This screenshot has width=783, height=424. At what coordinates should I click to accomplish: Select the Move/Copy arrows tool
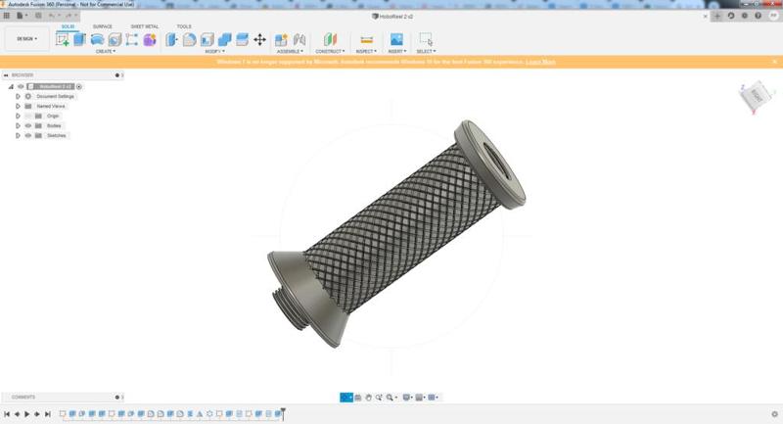coord(259,39)
